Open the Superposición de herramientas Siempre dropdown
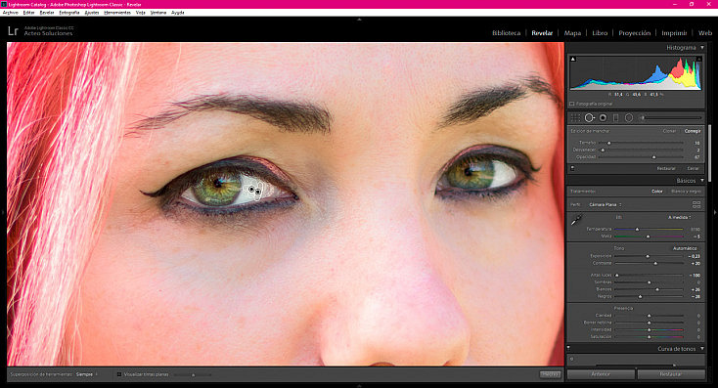This screenshot has width=718, height=388. click(x=86, y=374)
